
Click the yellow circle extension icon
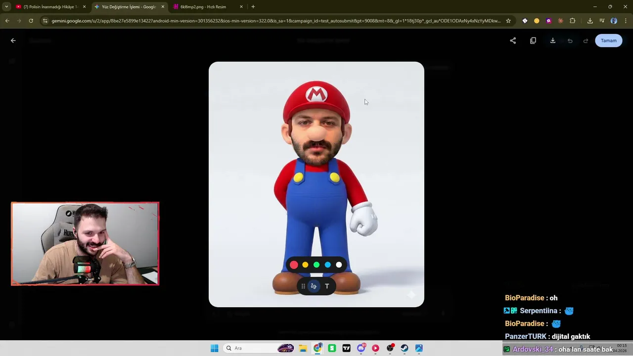pos(537,21)
